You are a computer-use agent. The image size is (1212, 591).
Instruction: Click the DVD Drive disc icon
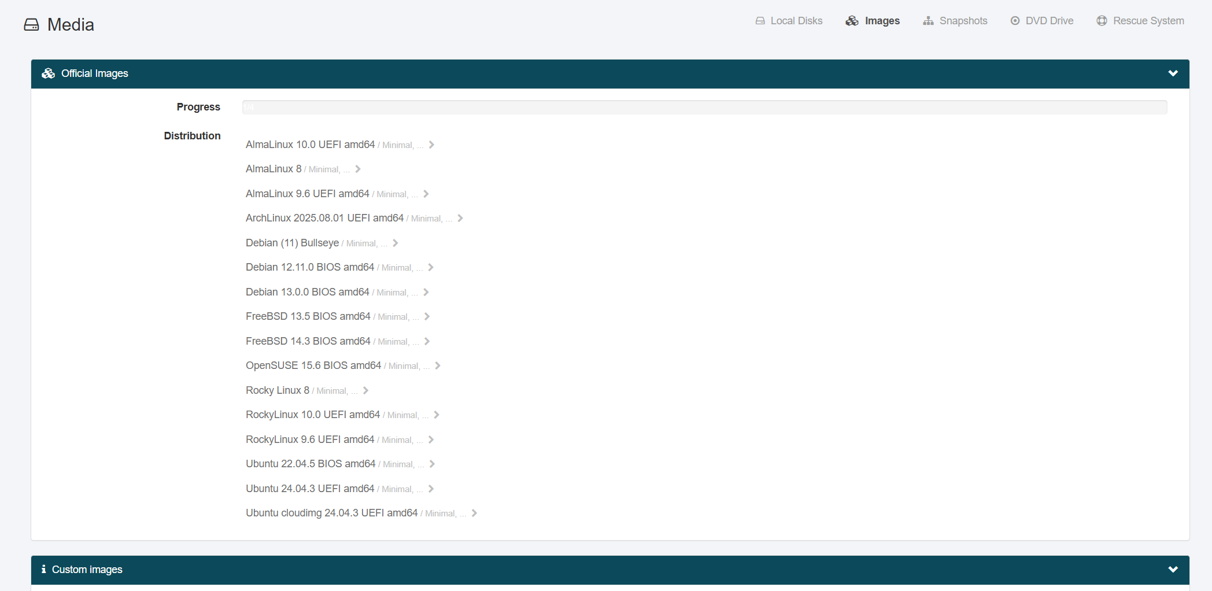1015,21
